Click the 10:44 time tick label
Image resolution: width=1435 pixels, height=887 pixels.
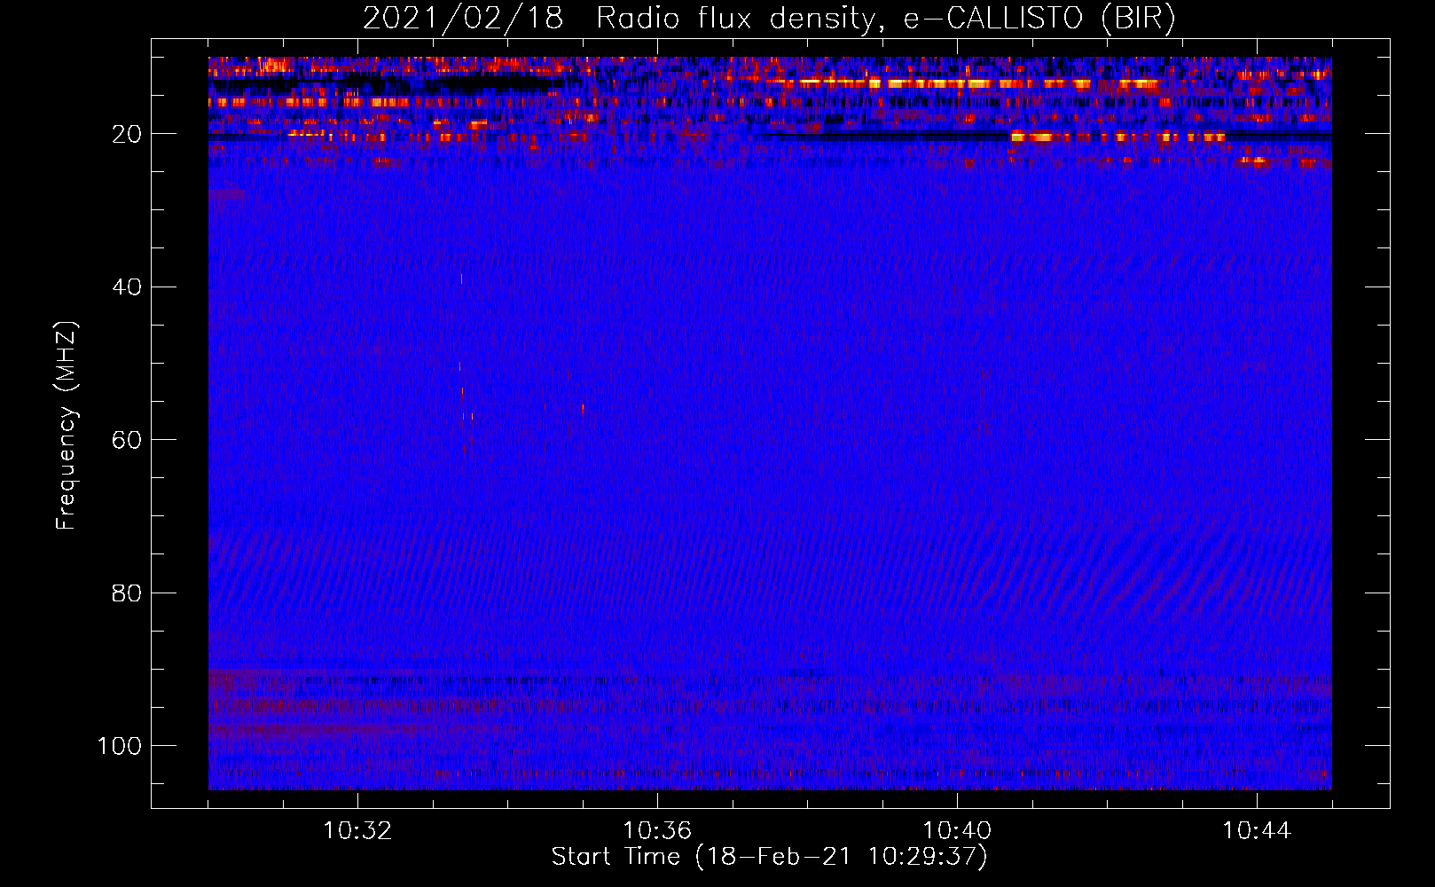click(x=1257, y=831)
